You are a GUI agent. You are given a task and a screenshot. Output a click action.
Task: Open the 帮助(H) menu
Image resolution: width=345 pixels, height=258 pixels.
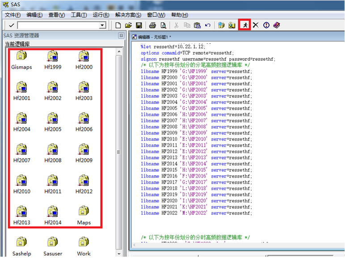pos(180,15)
